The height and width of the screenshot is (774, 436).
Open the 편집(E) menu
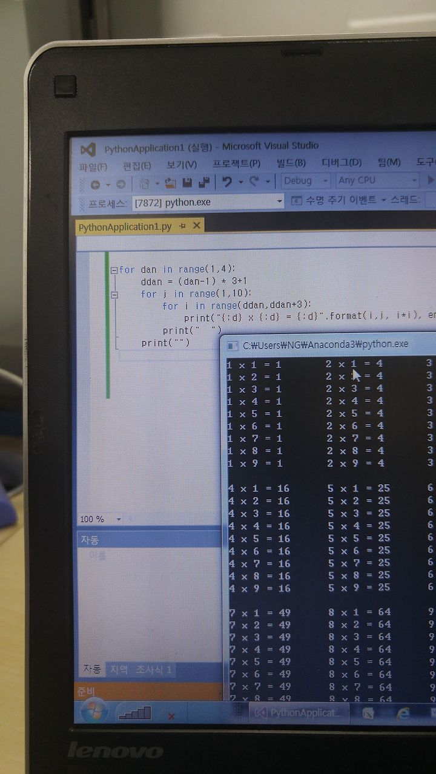click(137, 165)
